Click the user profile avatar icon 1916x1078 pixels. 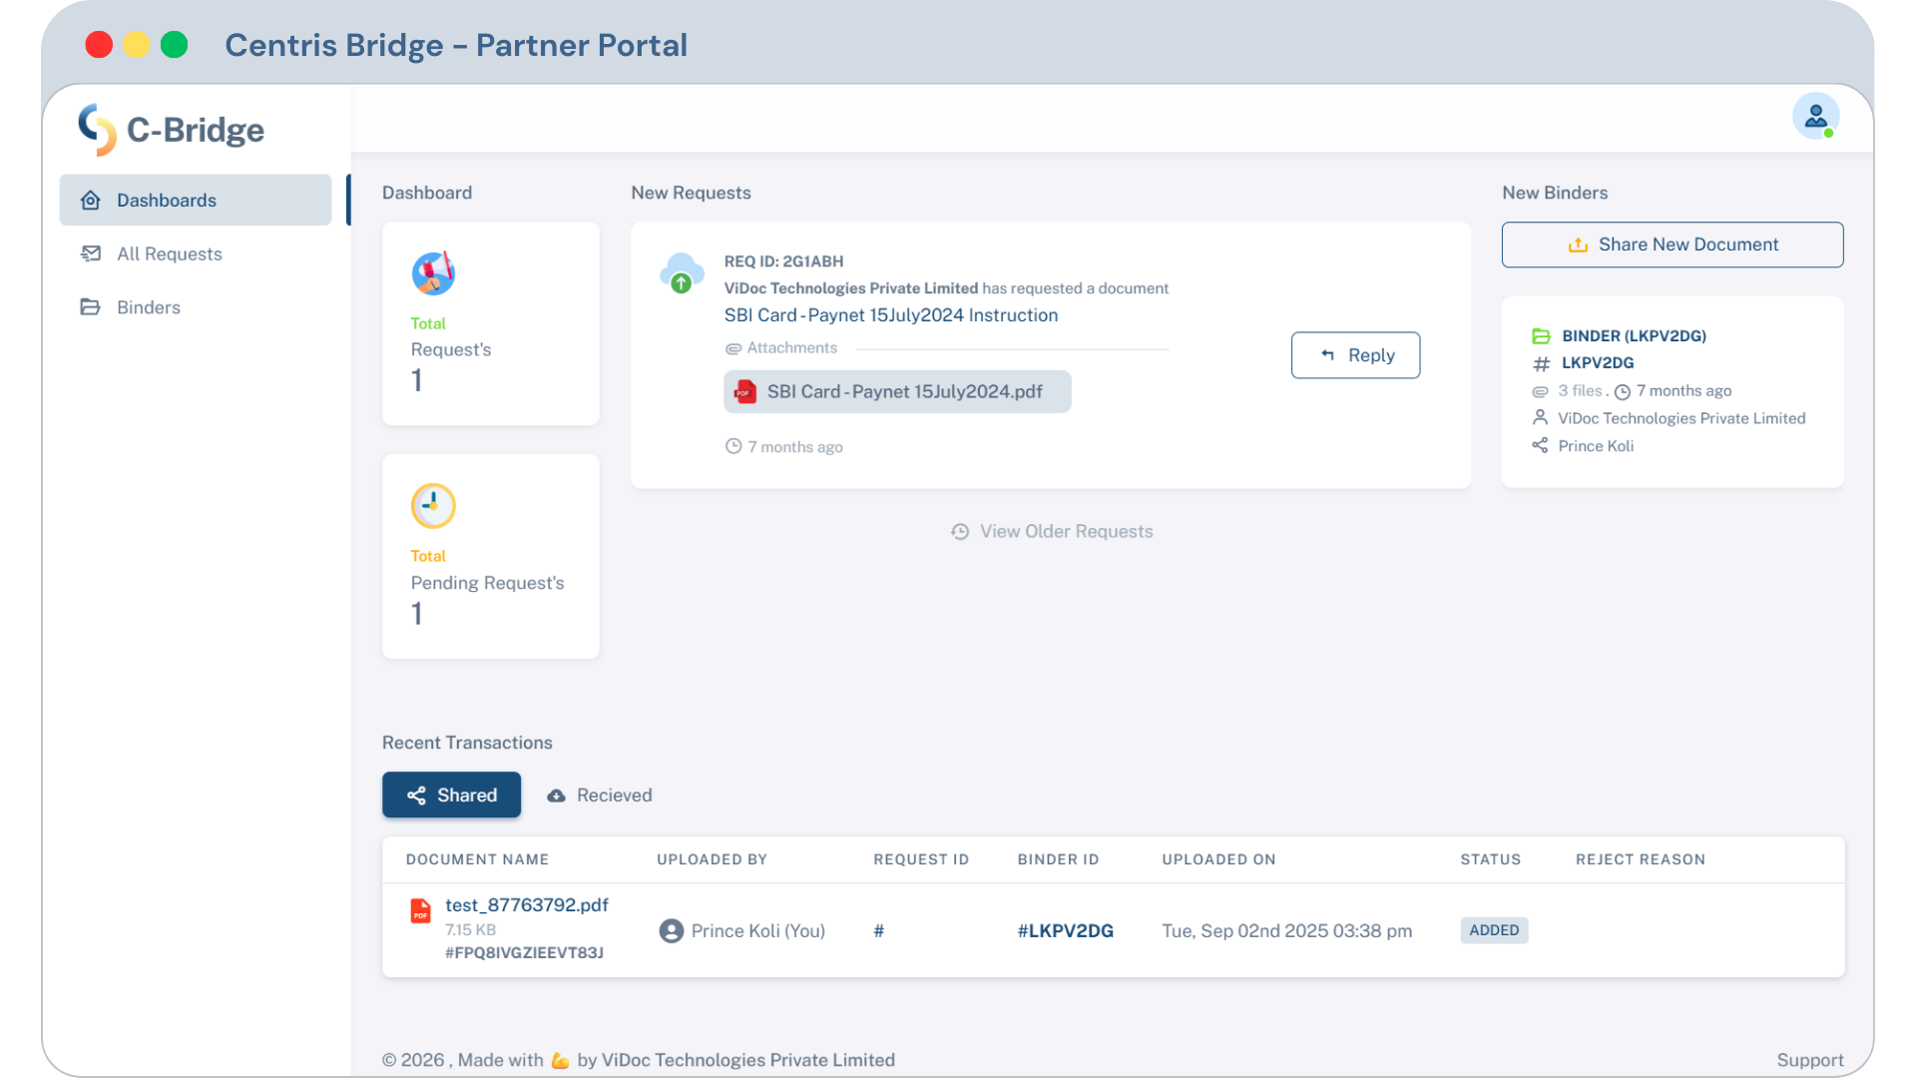tap(1815, 117)
